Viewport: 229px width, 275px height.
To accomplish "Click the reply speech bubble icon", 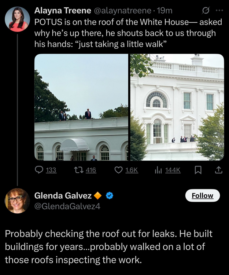I will click(x=39, y=170).
